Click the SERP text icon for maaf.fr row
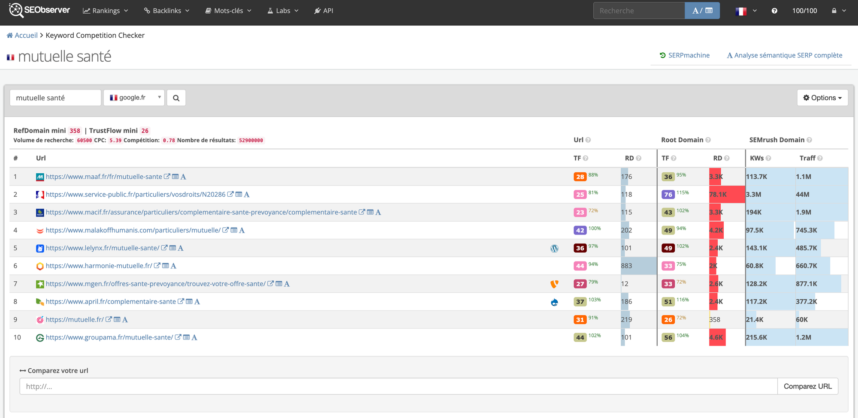Viewport: 858px width, 418px height. (x=175, y=177)
